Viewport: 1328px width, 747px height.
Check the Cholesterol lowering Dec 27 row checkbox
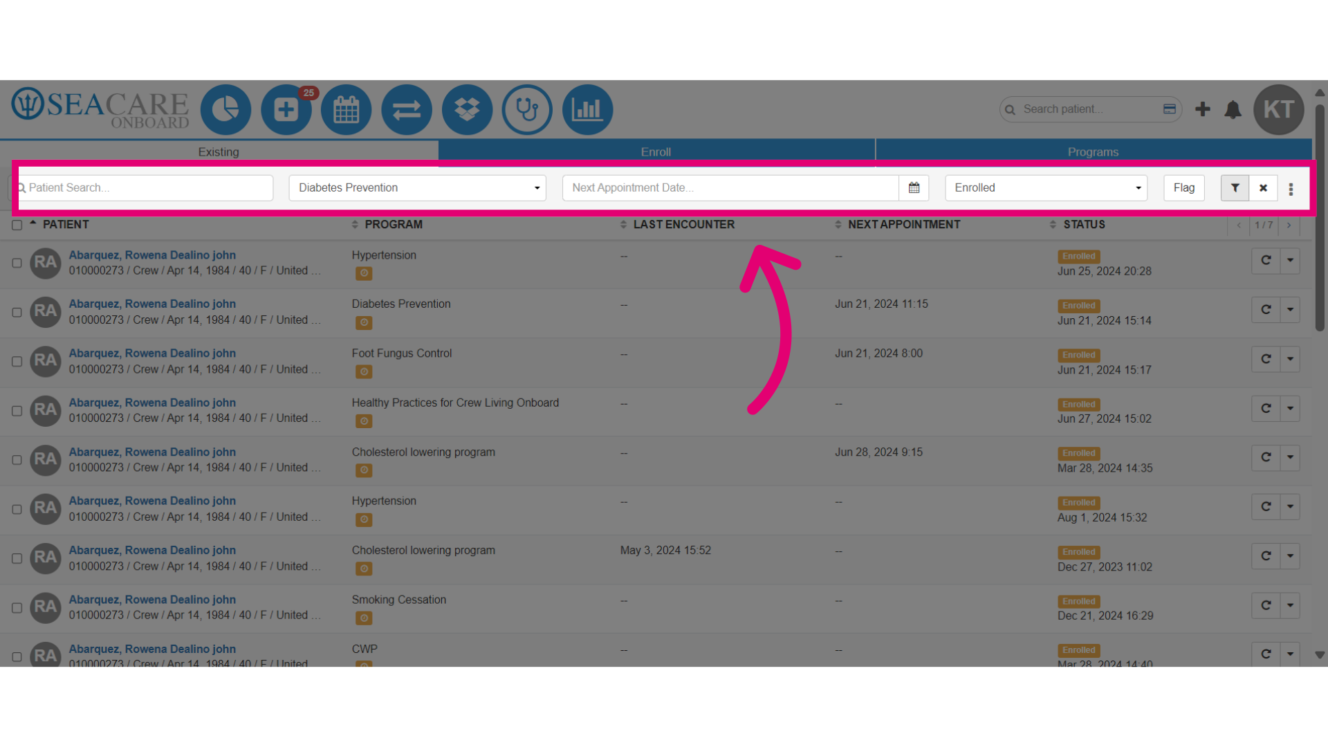[x=17, y=558]
